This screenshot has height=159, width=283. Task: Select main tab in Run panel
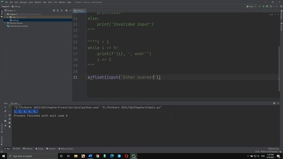(15, 103)
